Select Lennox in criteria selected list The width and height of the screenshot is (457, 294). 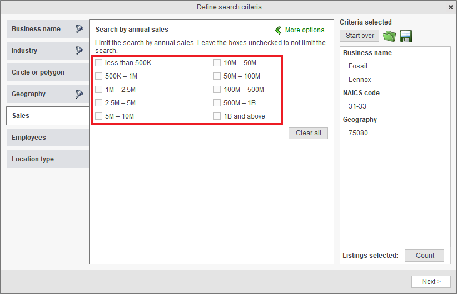click(x=360, y=80)
